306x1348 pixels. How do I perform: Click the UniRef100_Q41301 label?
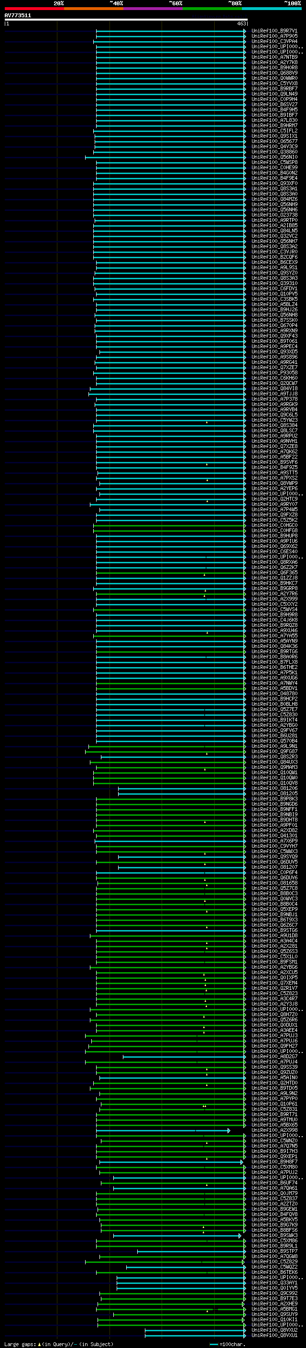(x=274, y=836)
